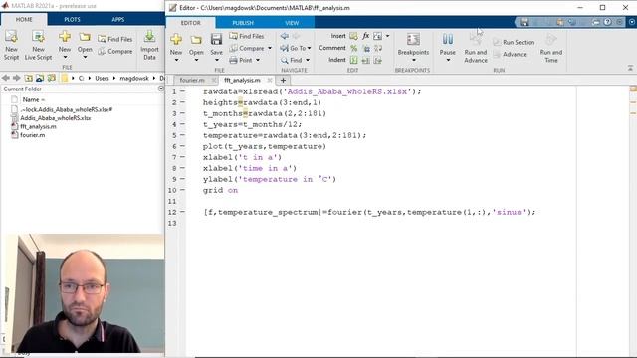Click the Uncomment icon beside the percent
The image size is (637, 358).
pos(366,48)
